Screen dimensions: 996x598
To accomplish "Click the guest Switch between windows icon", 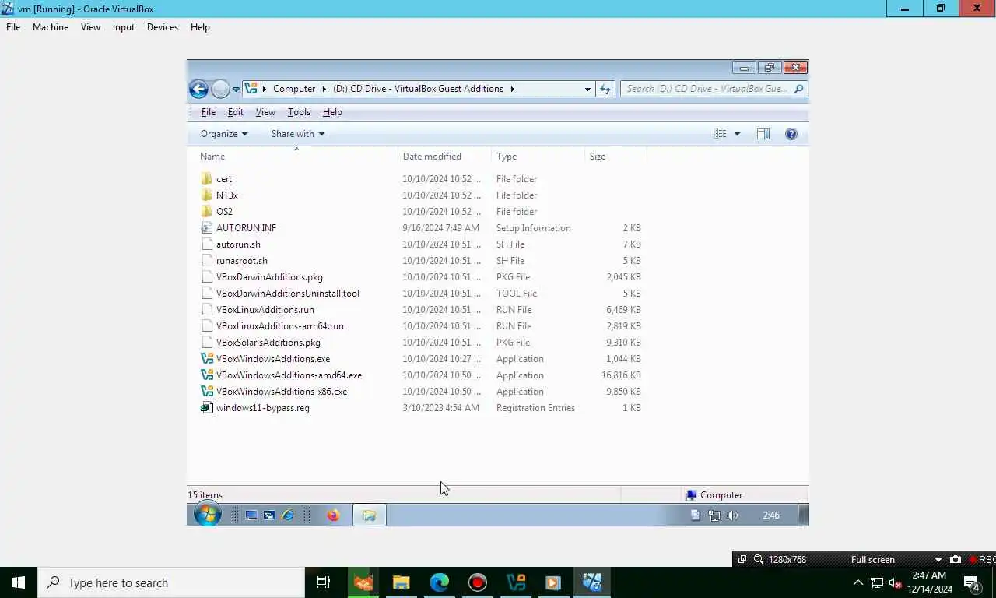I will pyautogui.click(x=269, y=515).
